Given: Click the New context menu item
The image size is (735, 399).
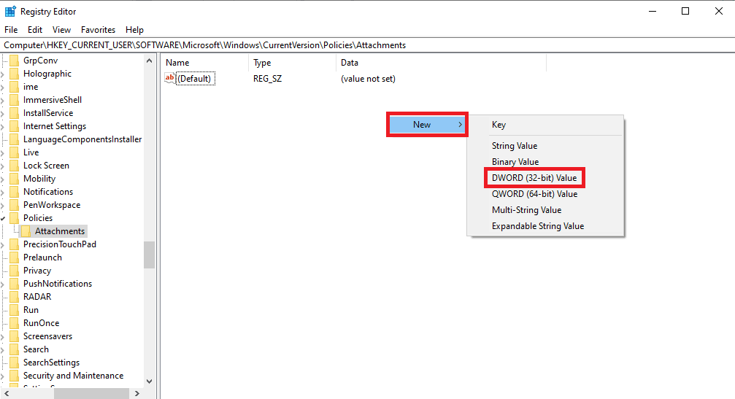Looking at the screenshot, I should [427, 125].
